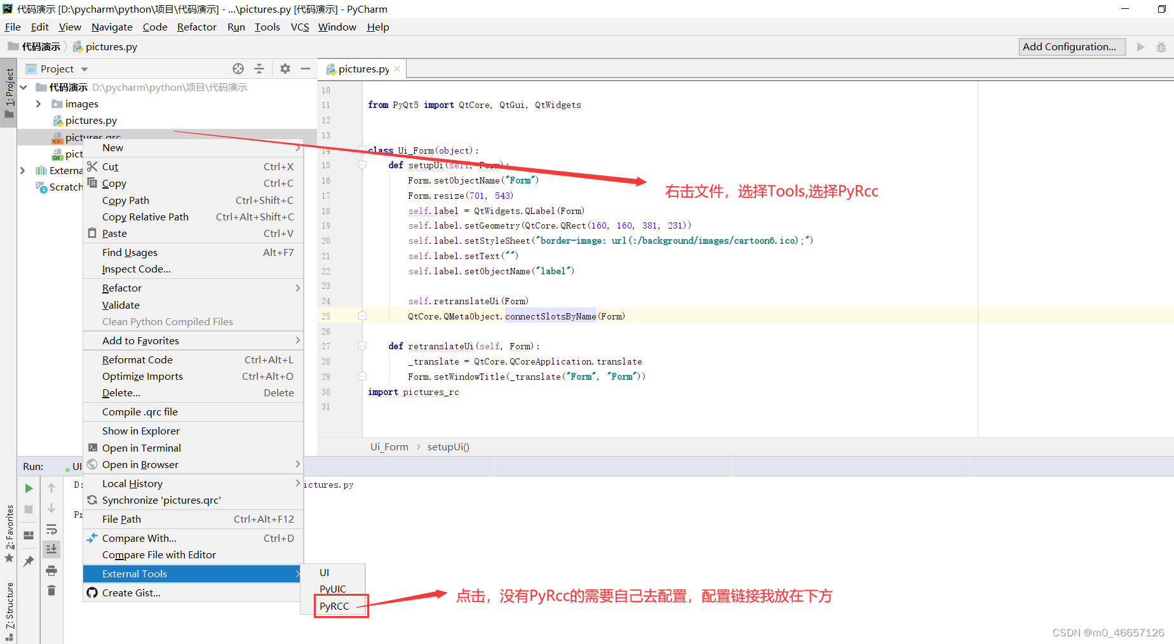
Task: Click the trash clear-all icon in Run panel
Action: pyautogui.click(x=51, y=591)
